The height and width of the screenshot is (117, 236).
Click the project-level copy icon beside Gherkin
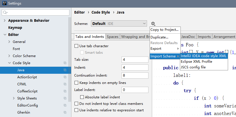click(65, 112)
